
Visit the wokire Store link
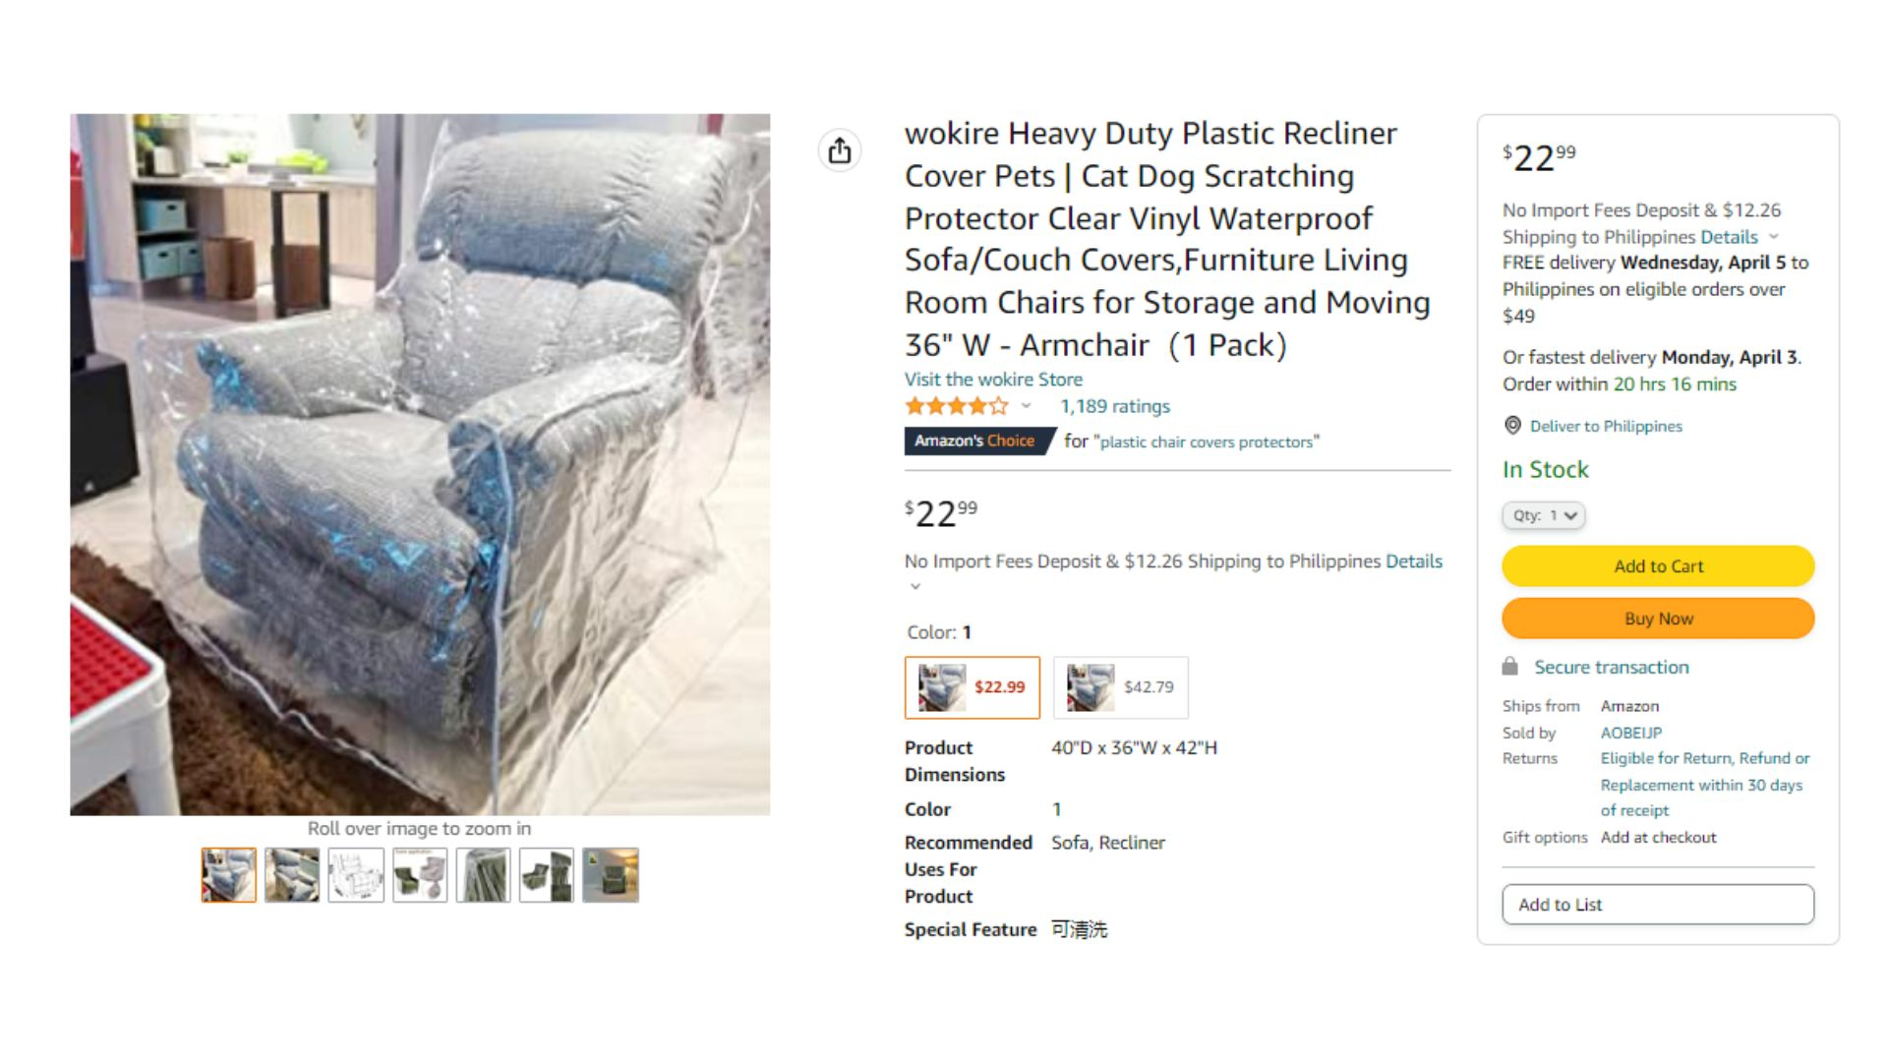993,380
